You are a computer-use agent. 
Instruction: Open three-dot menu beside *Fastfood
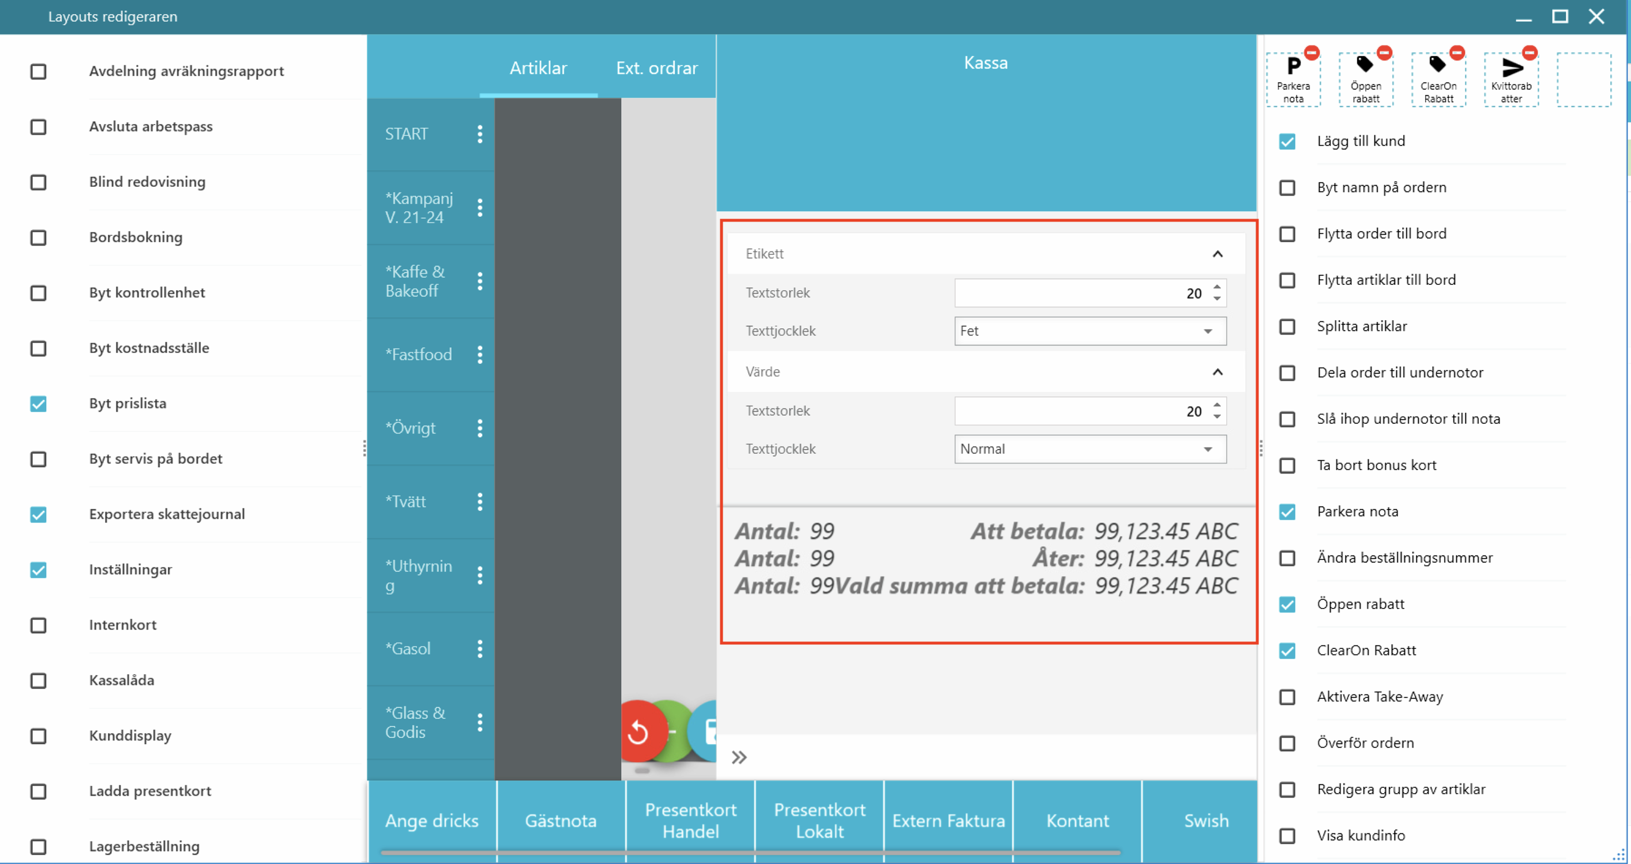click(480, 355)
